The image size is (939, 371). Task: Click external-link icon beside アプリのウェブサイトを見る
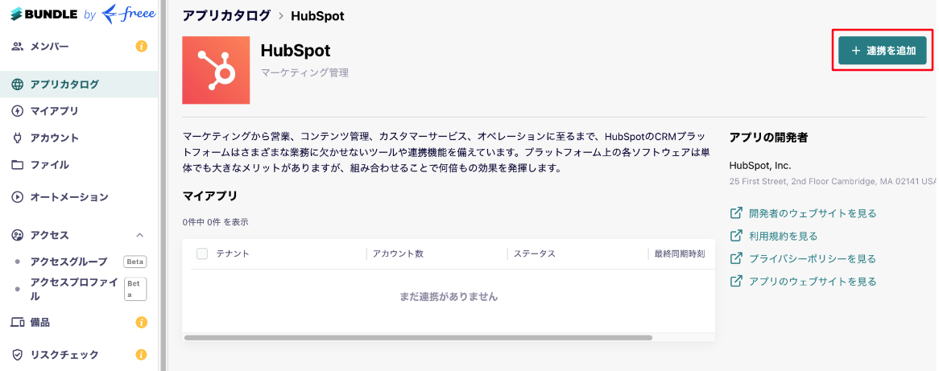pyautogui.click(x=736, y=281)
